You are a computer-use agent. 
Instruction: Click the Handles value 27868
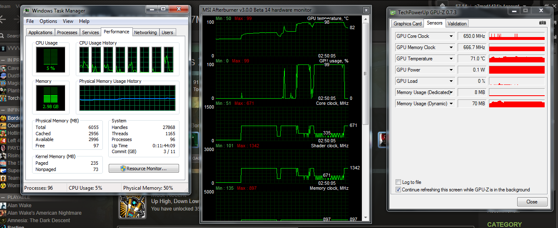tap(169, 127)
